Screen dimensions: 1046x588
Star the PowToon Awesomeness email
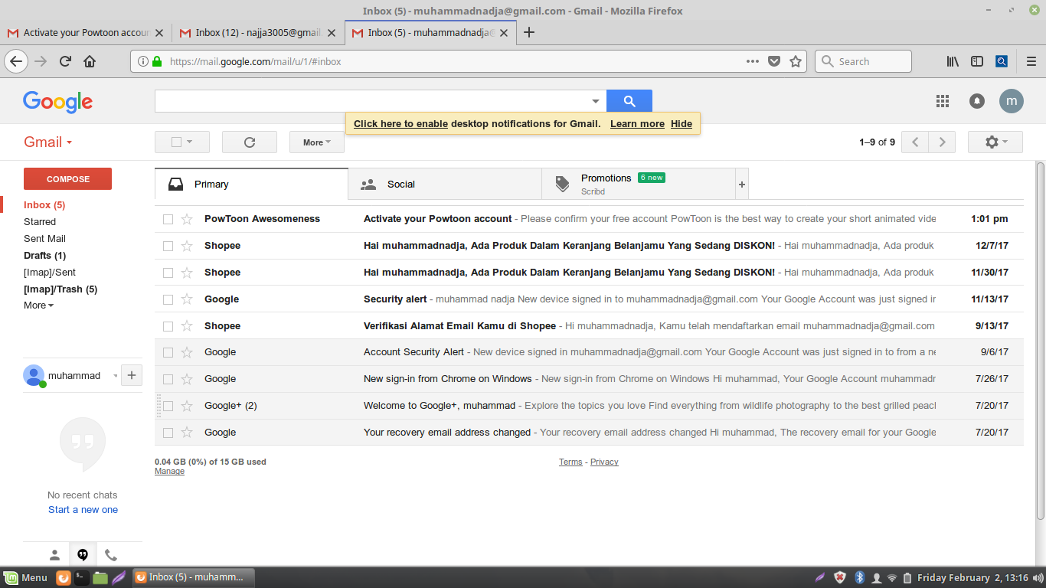pos(187,219)
